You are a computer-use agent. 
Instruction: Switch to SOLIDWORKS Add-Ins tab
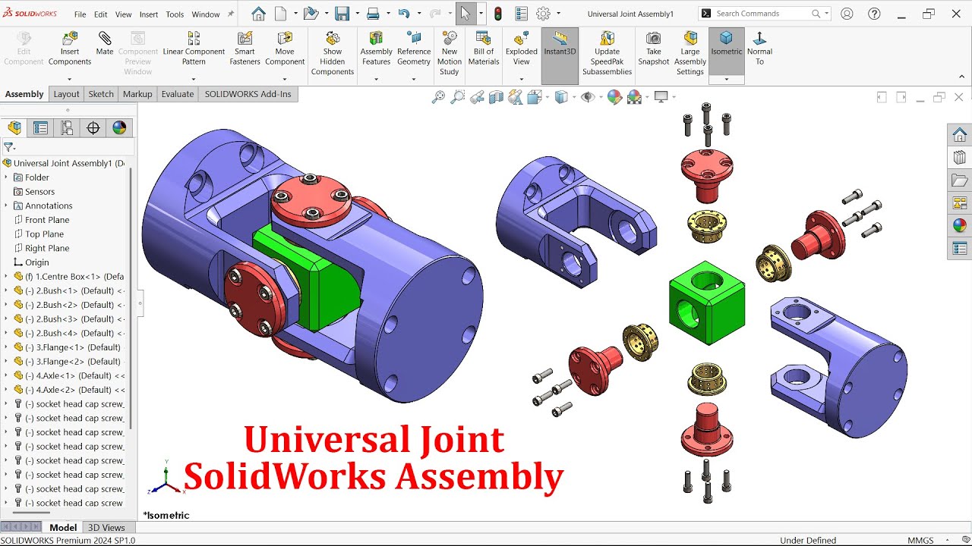pyautogui.click(x=248, y=94)
